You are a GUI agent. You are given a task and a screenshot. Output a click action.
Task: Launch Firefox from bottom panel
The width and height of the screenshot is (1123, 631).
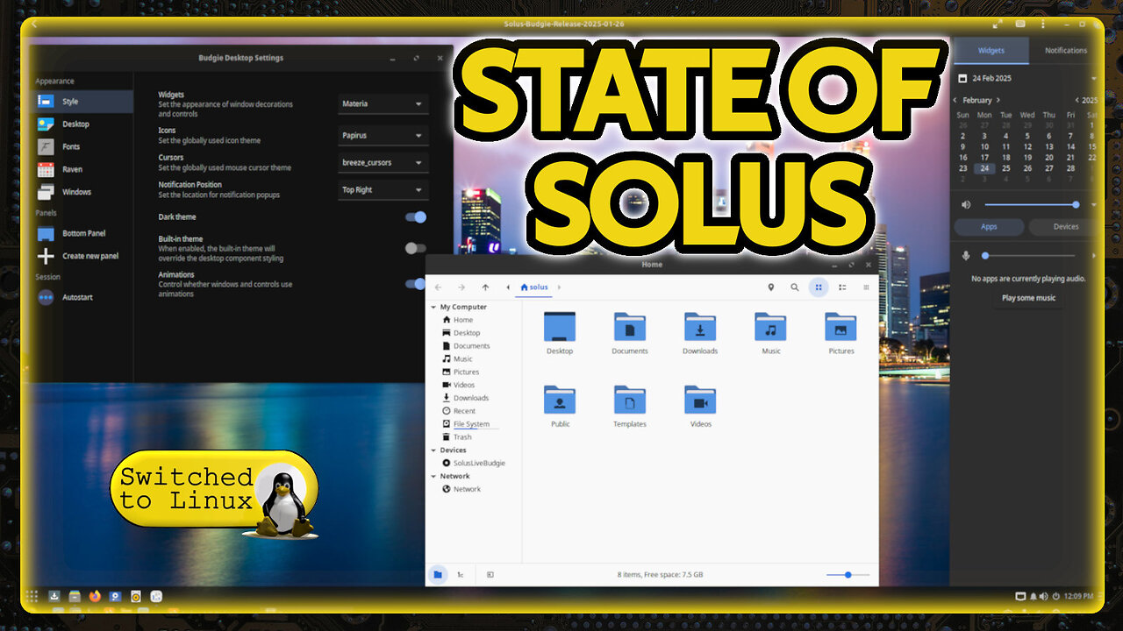[x=95, y=597]
